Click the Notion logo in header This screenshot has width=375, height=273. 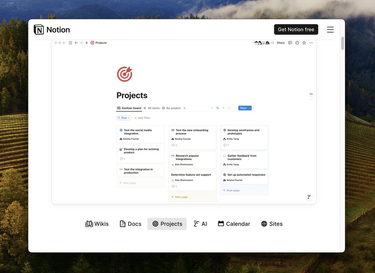(x=52, y=30)
